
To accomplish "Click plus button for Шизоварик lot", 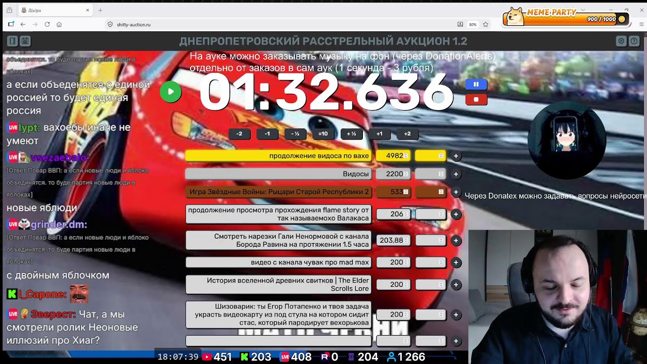I will click(x=456, y=314).
